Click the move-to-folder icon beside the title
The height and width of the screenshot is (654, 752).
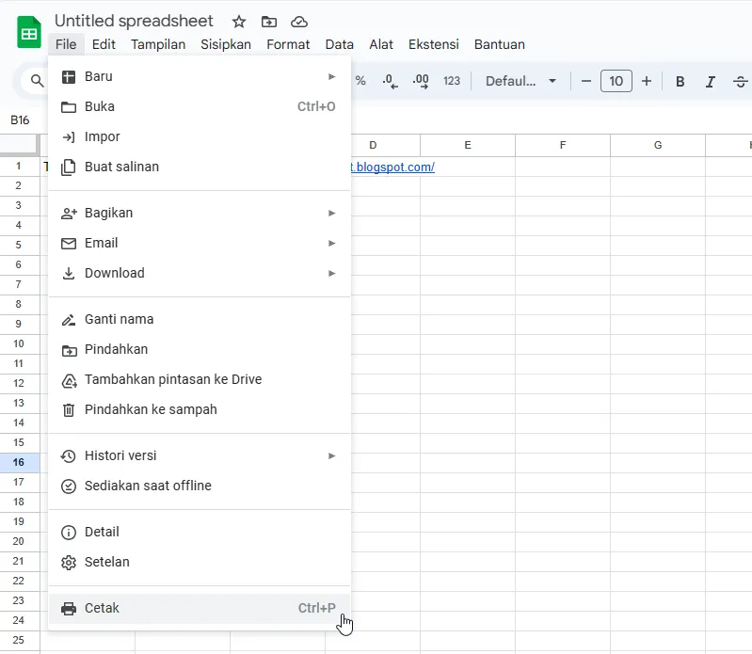coord(269,22)
